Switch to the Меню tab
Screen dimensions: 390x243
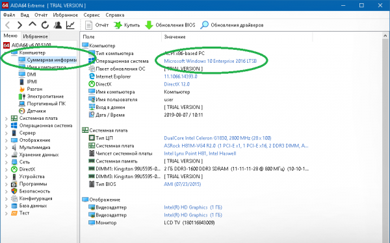[10, 36]
